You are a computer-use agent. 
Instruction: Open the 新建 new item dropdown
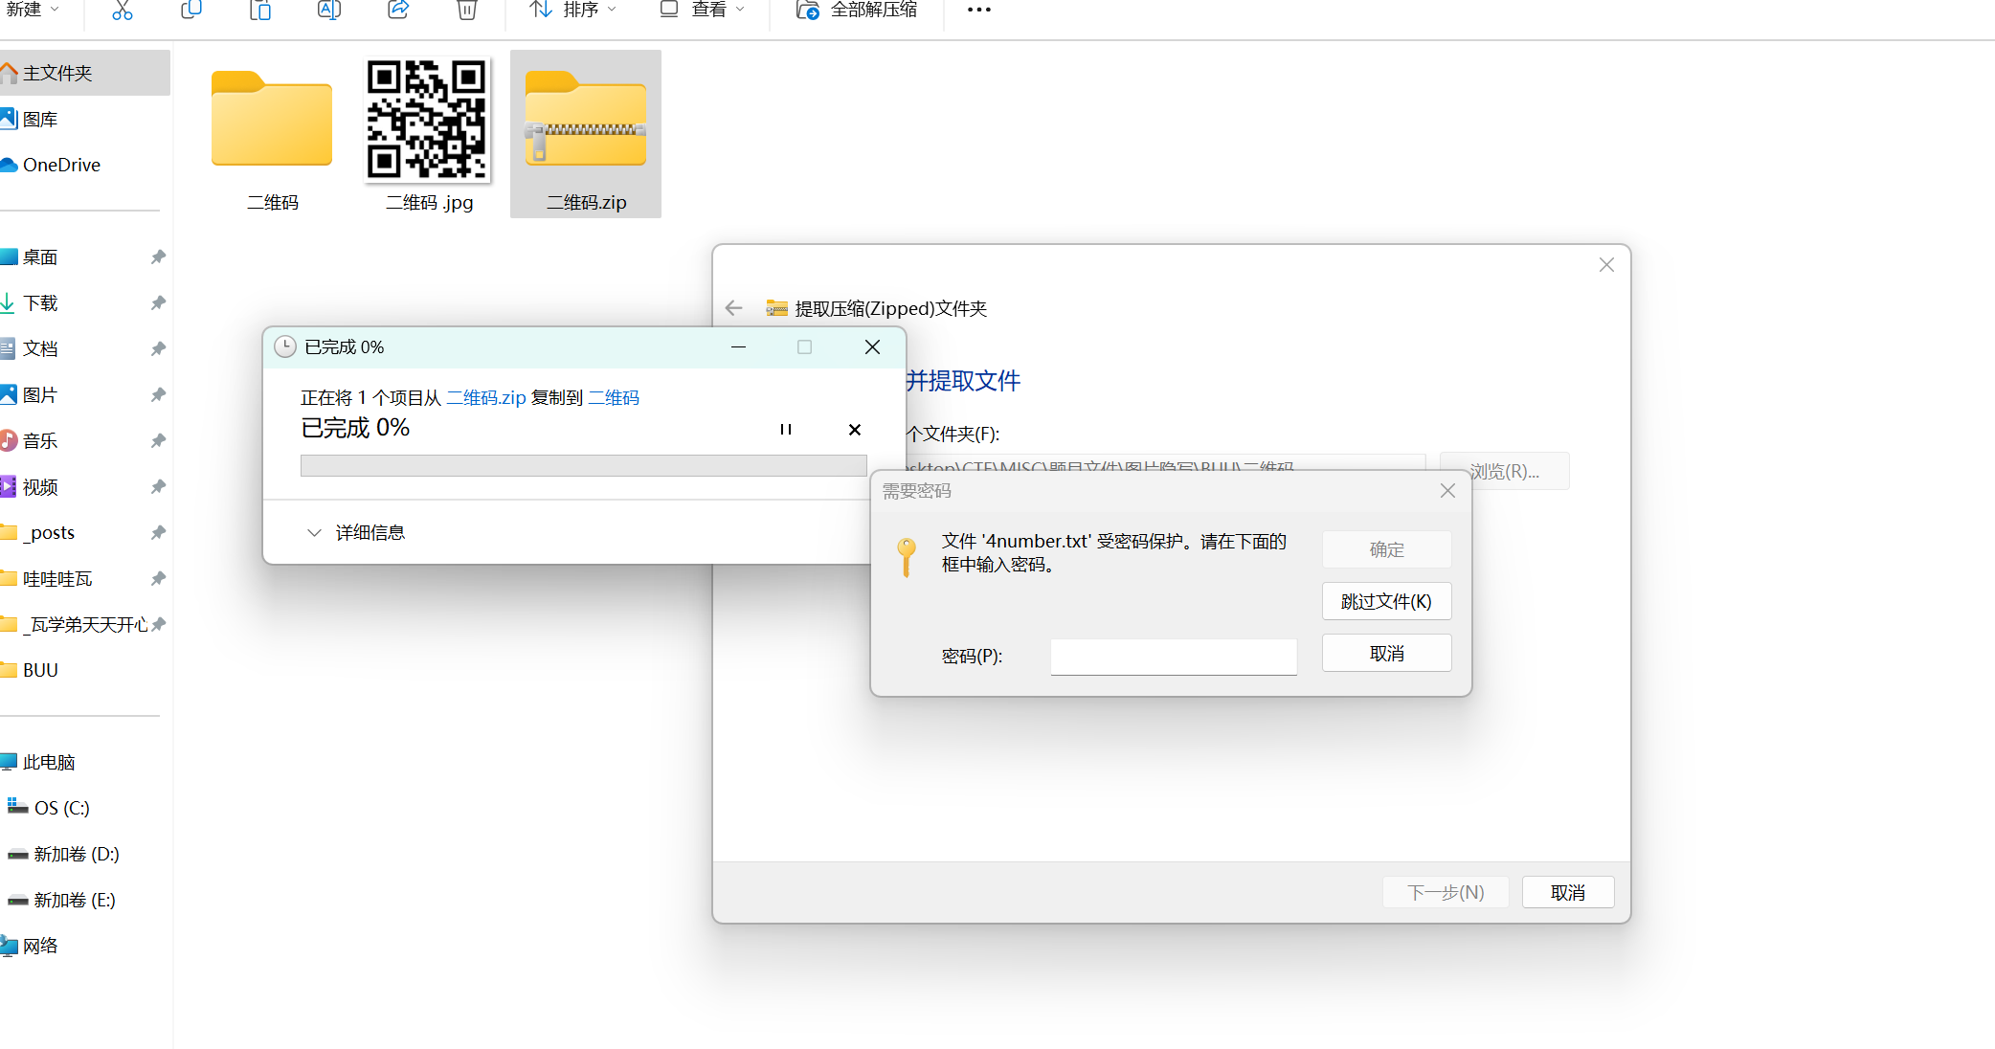32,10
